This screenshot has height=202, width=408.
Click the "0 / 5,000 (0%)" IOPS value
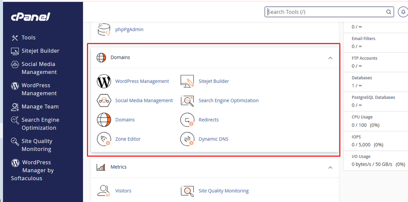(367, 145)
